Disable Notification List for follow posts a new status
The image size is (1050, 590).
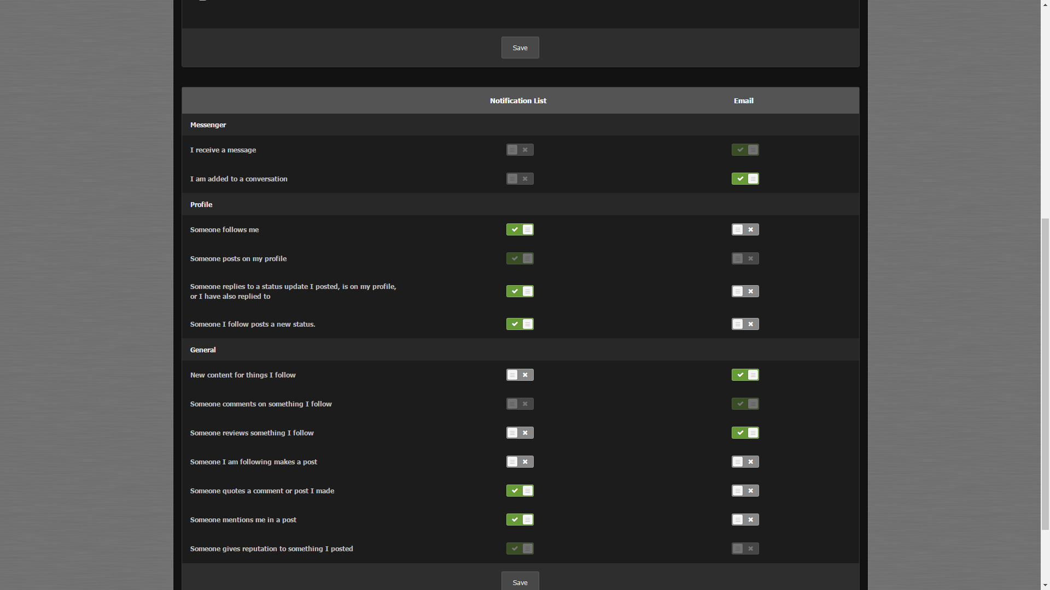pos(520,324)
